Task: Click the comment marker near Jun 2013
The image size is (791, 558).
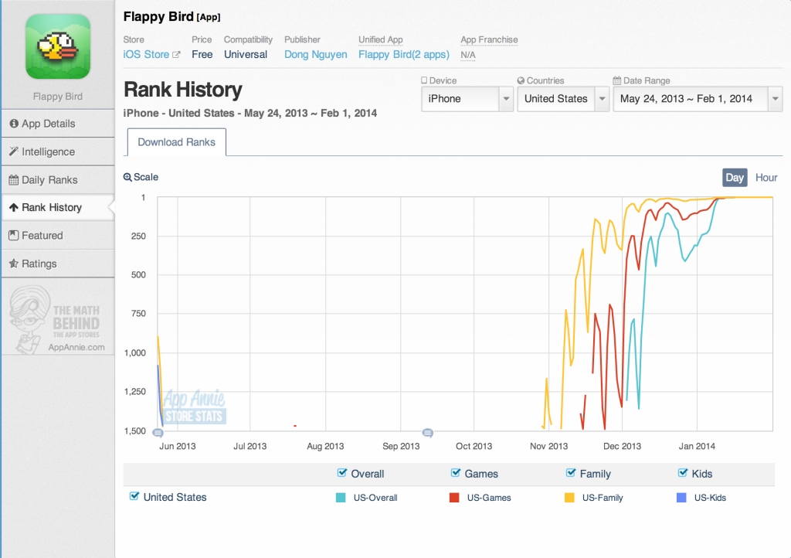Action: (x=158, y=433)
